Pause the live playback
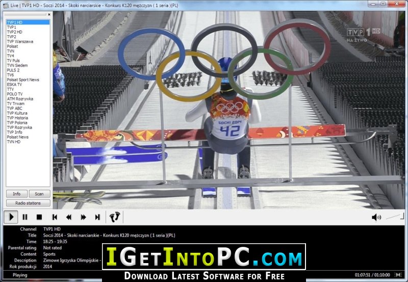This screenshot has width=408, height=282. 25,217
